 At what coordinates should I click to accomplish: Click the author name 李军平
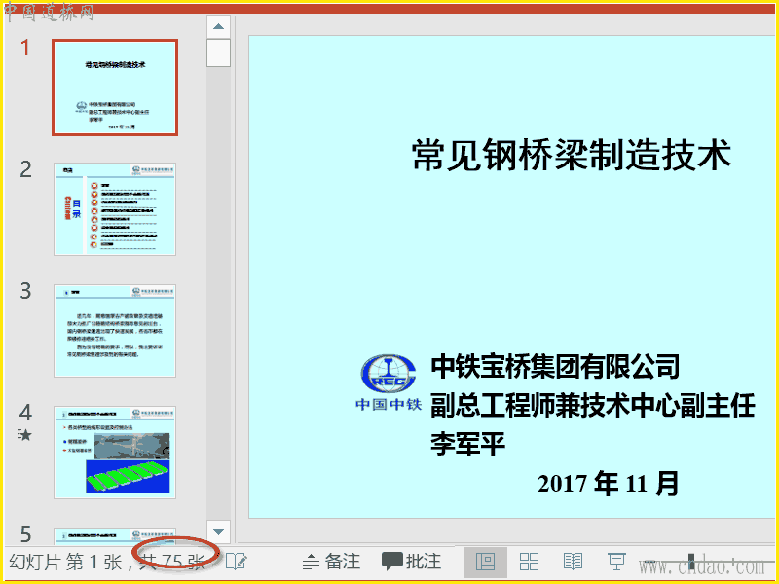(x=467, y=444)
